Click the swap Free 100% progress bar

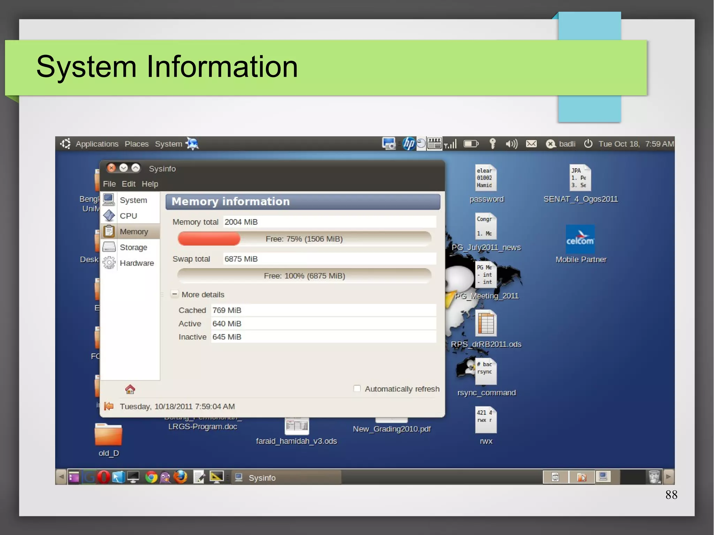(304, 276)
